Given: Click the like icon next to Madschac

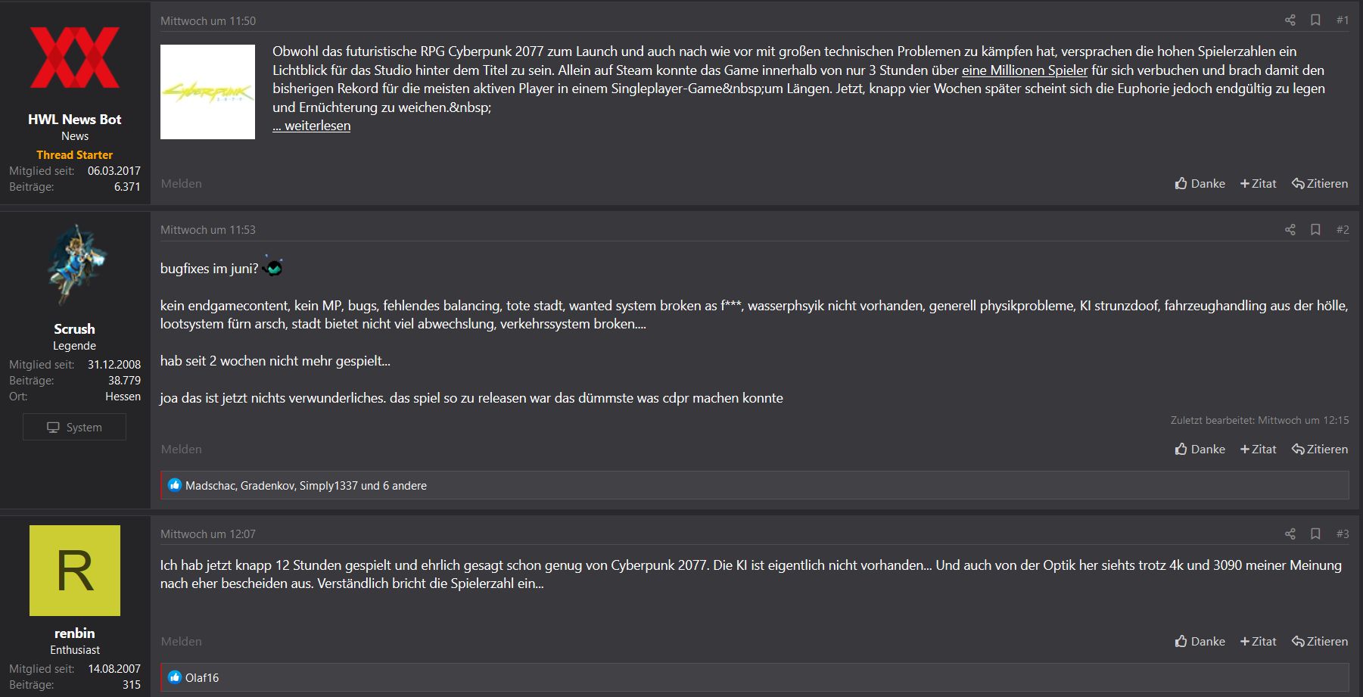Looking at the screenshot, I should point(175,485).
